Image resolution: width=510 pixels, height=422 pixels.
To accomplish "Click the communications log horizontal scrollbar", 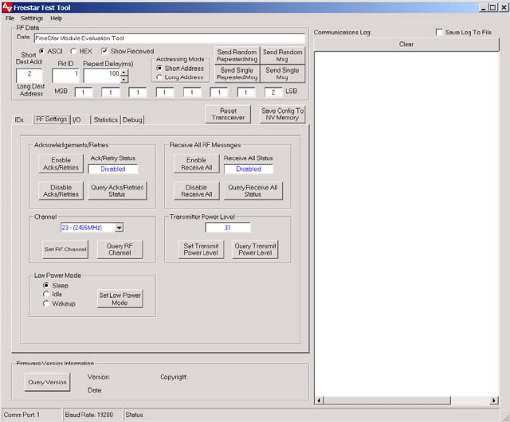I will [x=406, y=400].
